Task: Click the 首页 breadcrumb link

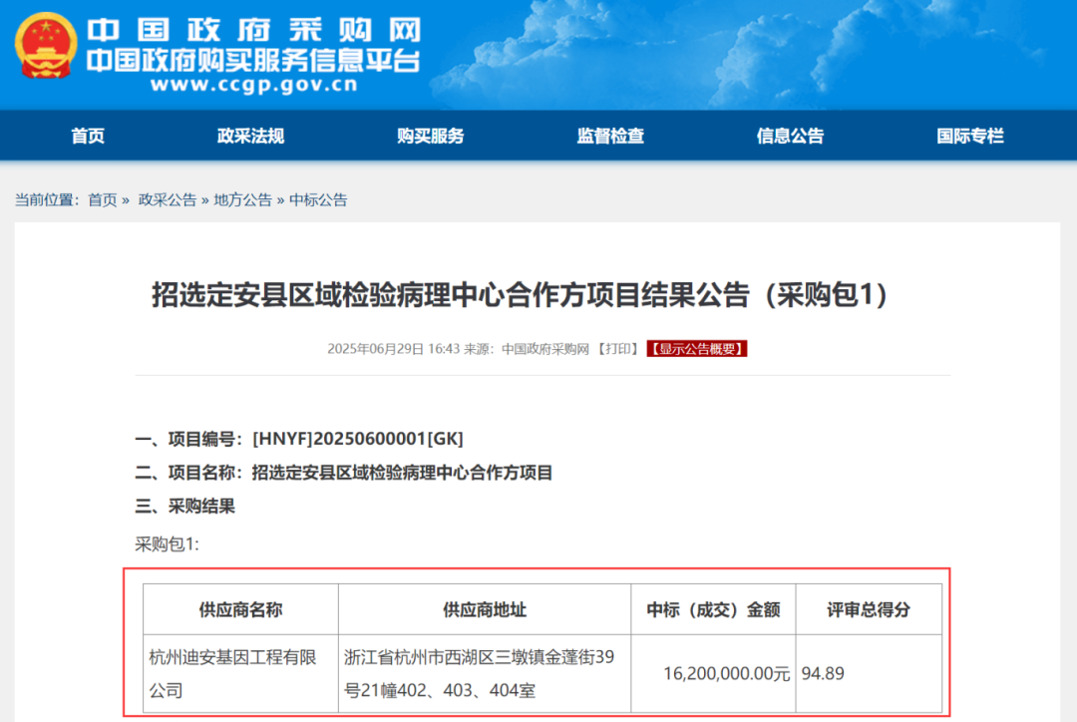Action: pyautogui.click(x=102, y=199)
